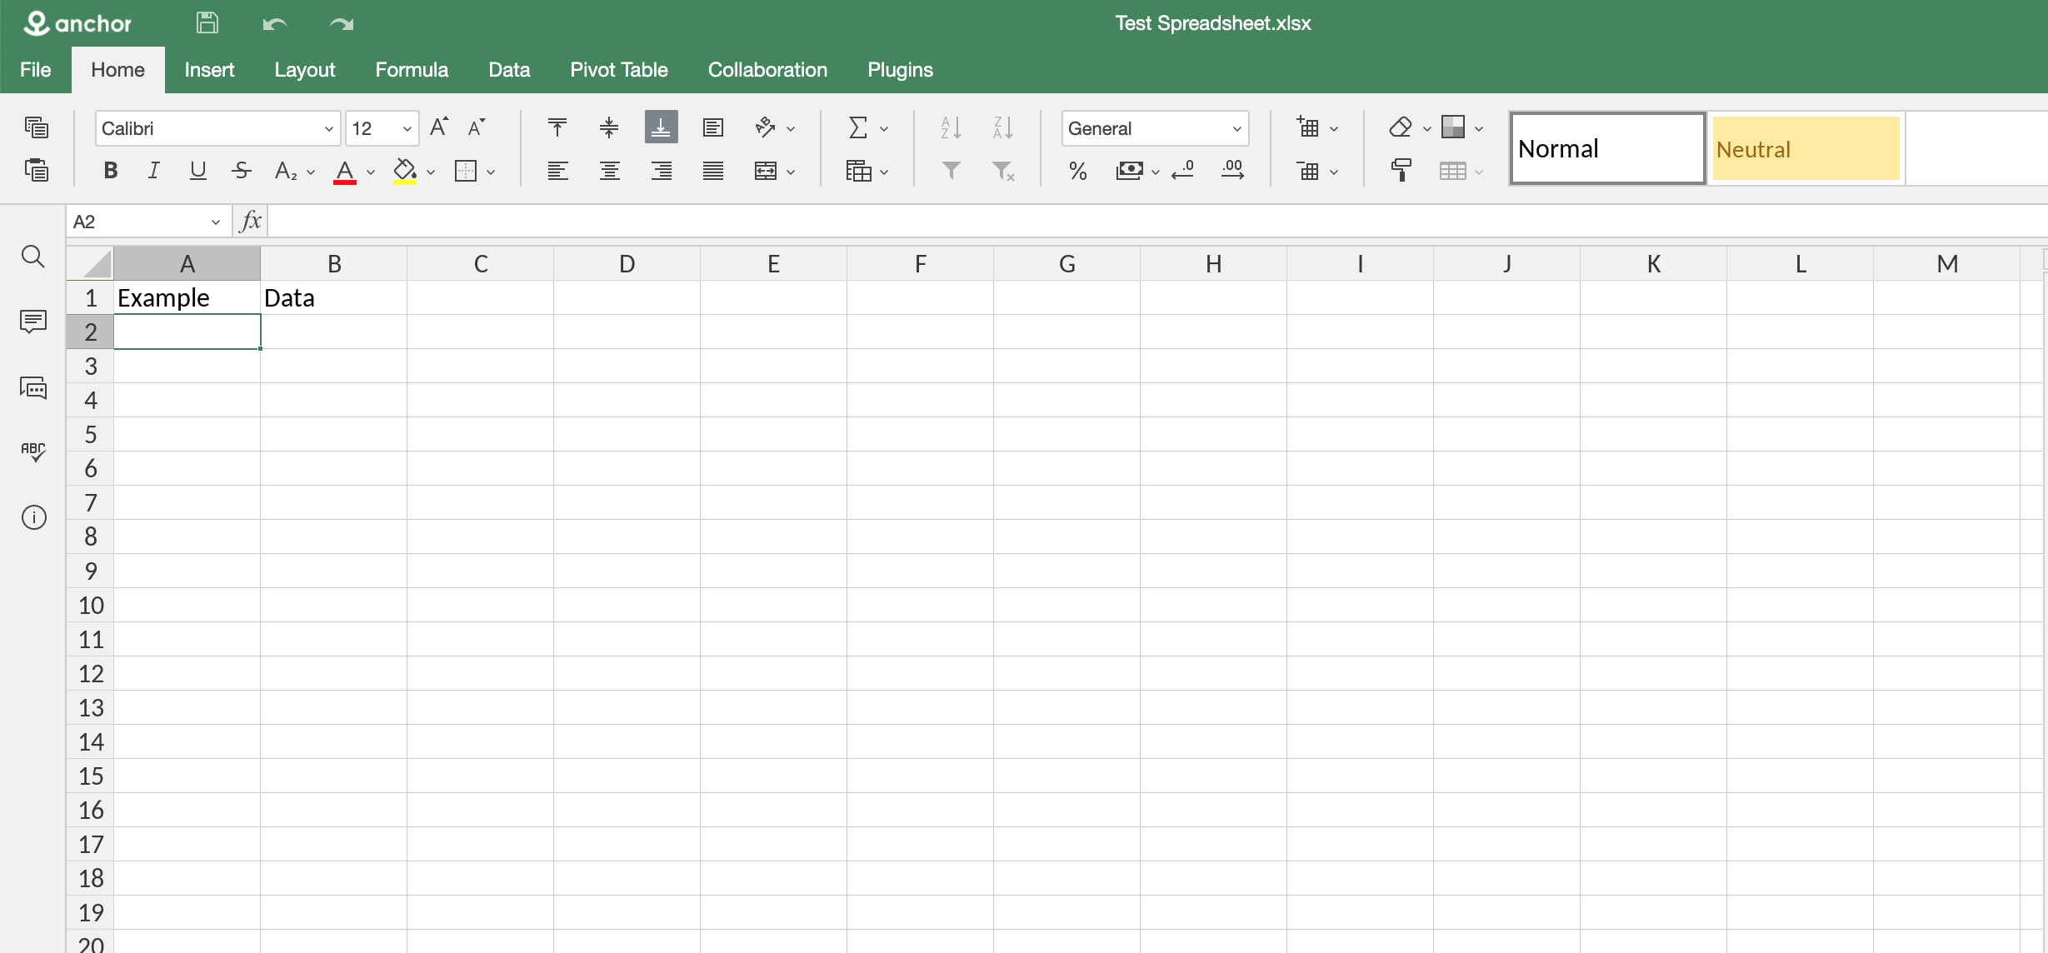2048x953 pixels.
Task: Toggle bold formatting
Action: coord(110,171)
